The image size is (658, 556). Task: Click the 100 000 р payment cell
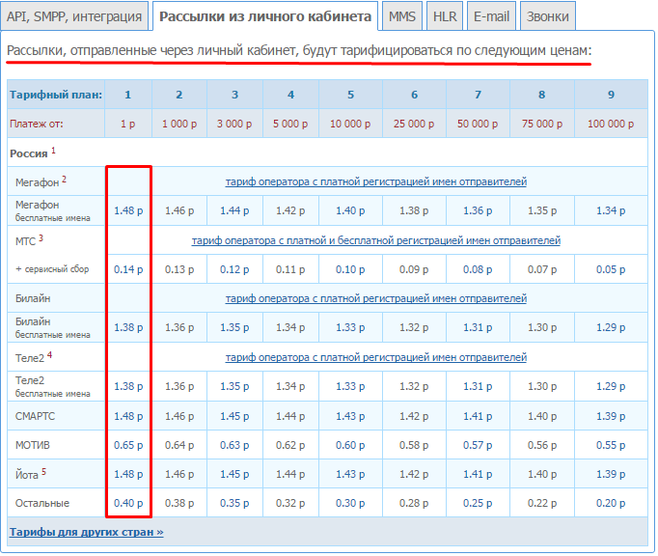611,124
